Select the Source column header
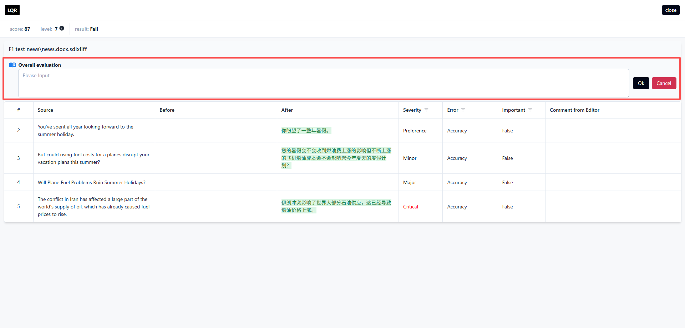This screenshot has width=685, height=328. [45, 110]
